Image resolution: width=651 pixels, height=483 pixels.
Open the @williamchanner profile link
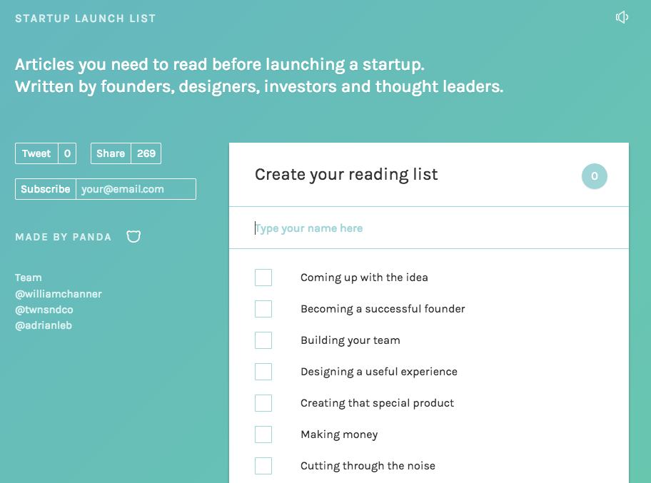[x=59, y=294]
